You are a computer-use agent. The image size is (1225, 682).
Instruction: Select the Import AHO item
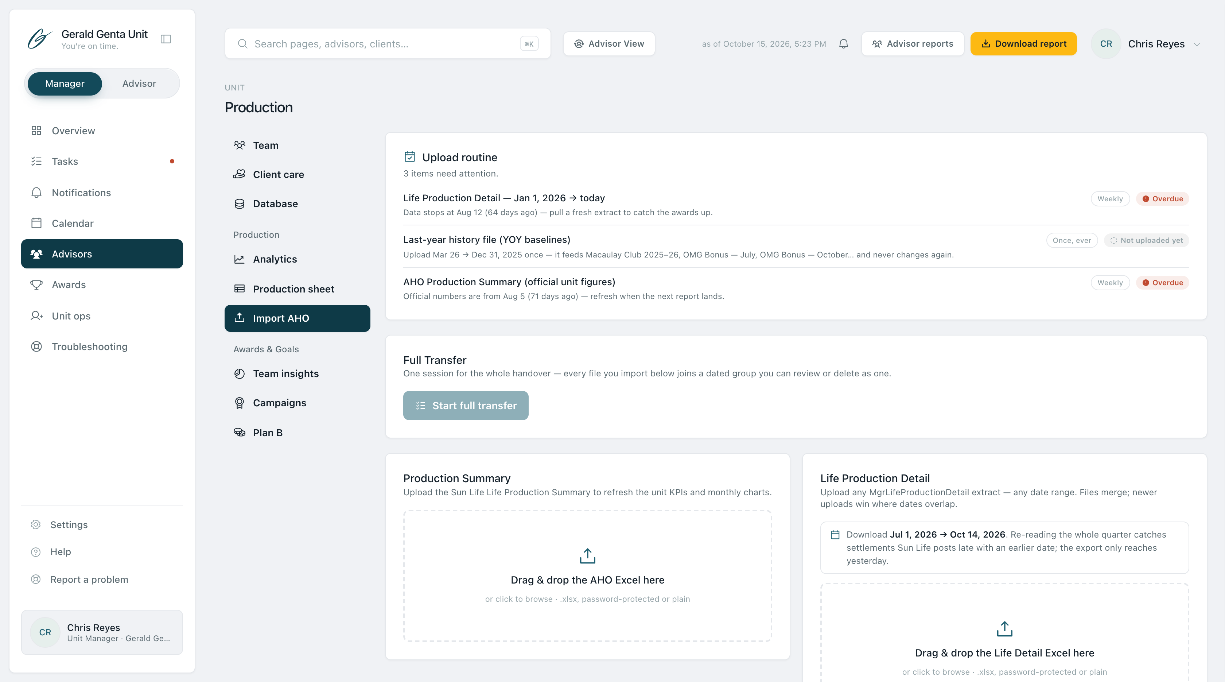297,318
